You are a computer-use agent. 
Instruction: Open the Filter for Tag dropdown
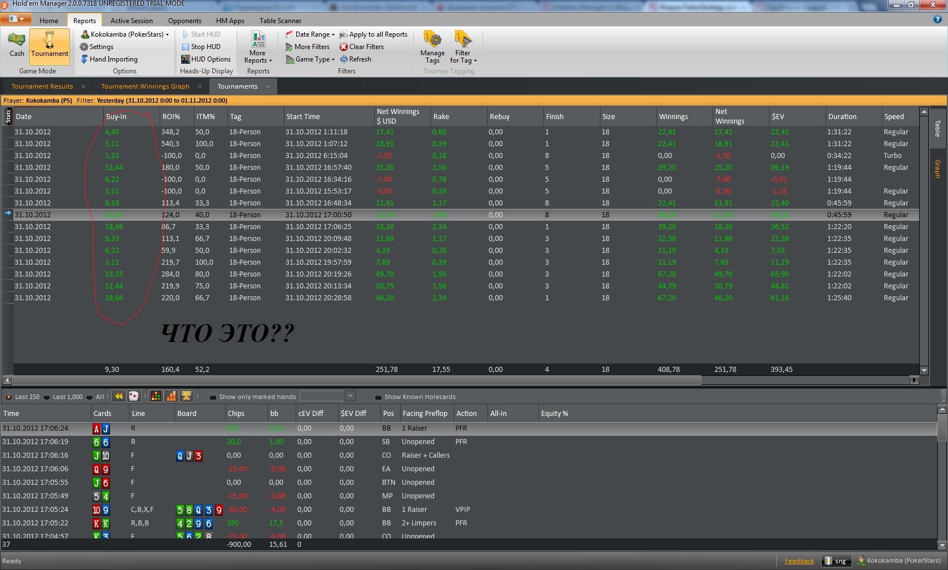(463, 47)
